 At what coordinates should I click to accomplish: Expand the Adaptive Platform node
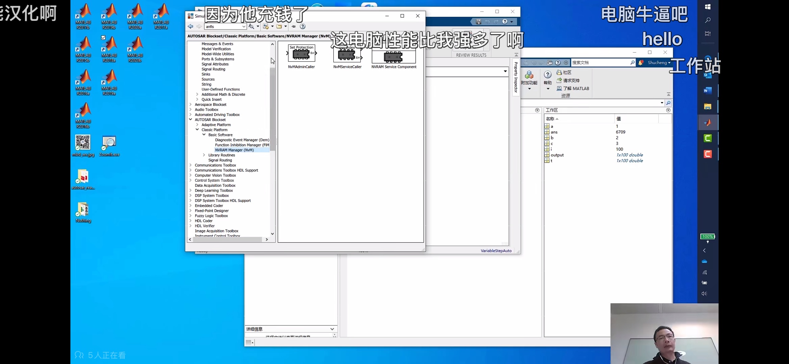click(x=197, y=125)
